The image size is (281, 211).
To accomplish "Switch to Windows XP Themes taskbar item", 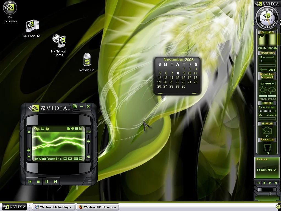I will pyautogui.click(x=97, y=207).
